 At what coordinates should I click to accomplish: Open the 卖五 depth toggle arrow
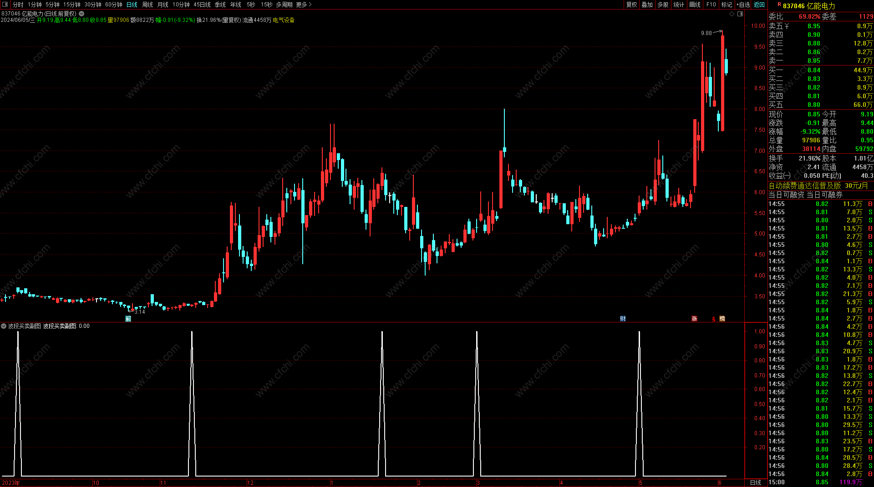pos(787,26)
